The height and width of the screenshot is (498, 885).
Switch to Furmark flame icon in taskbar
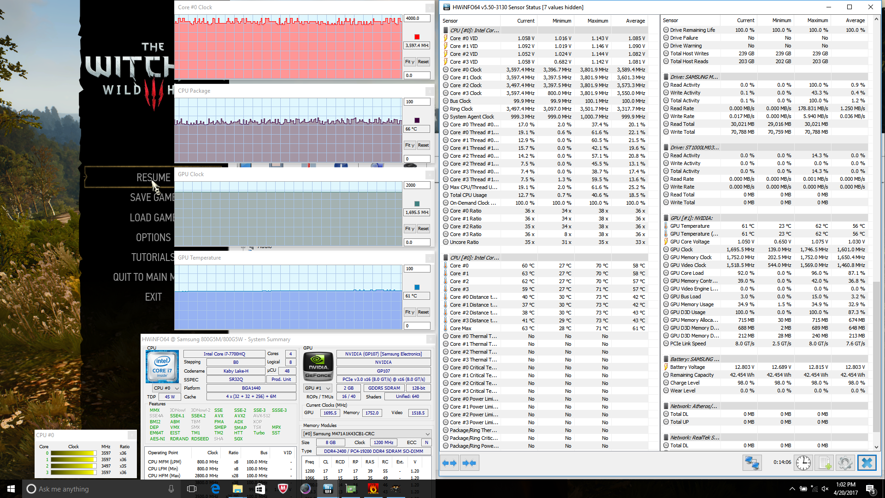tap(373, 489)
